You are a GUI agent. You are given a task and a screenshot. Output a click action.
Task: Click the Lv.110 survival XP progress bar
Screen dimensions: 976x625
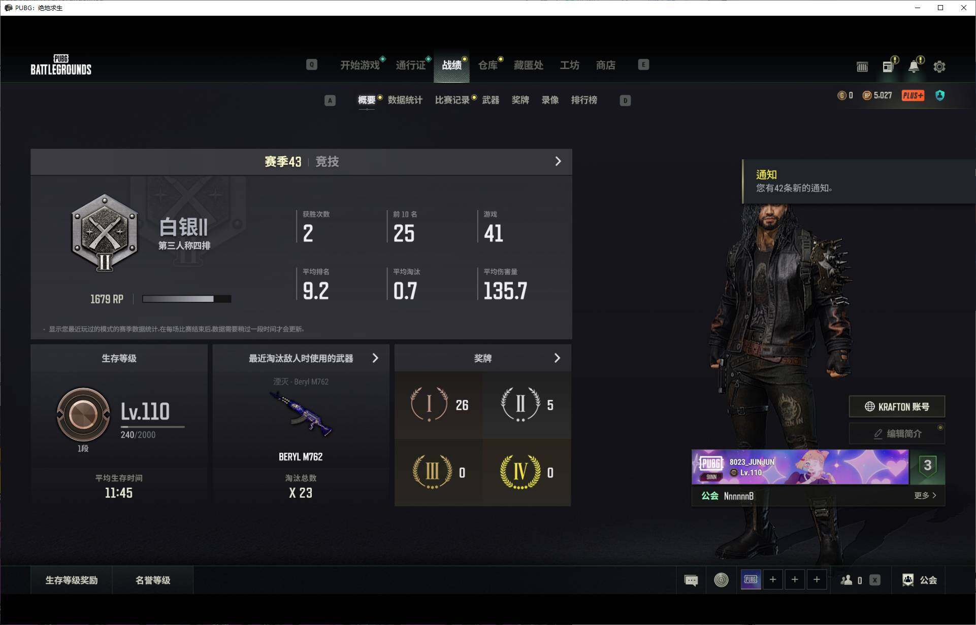click(x=152, y=427)
